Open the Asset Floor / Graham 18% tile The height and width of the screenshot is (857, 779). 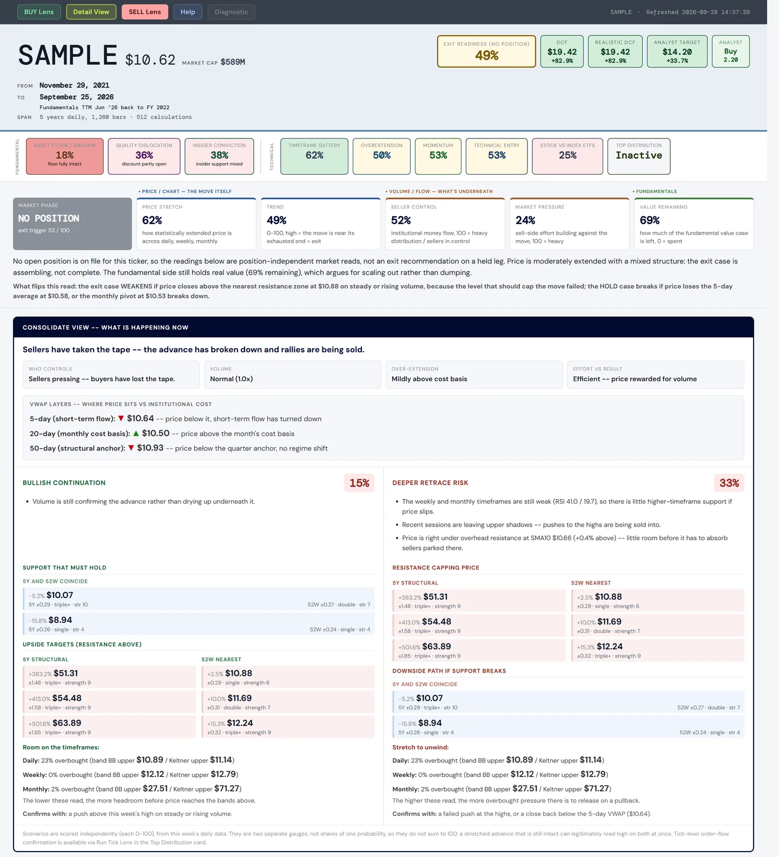tap(64, 156)
